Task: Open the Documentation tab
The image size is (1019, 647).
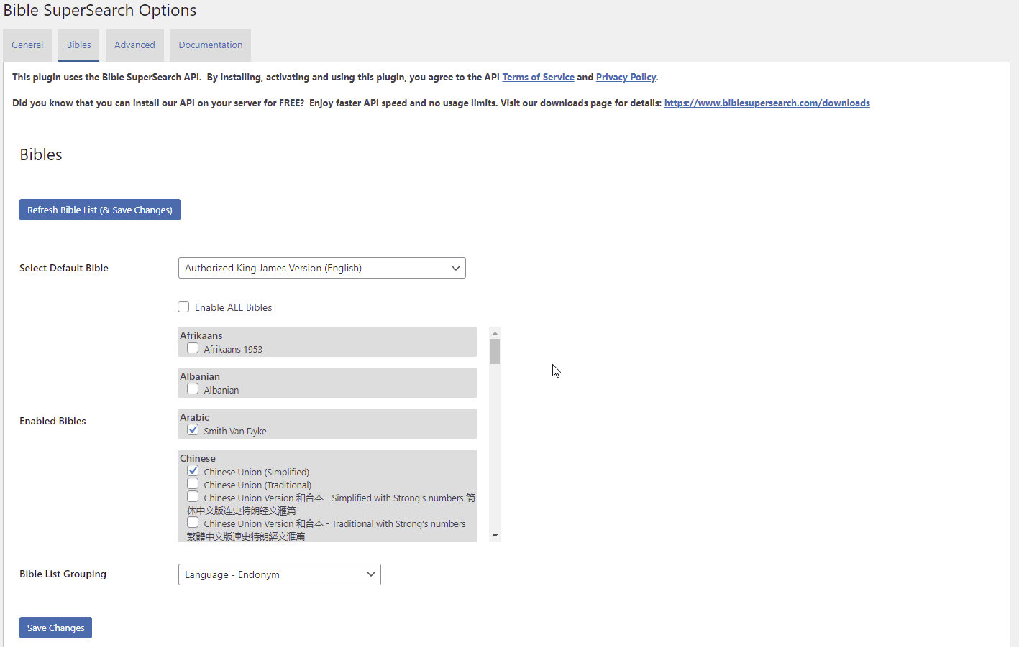Action: (x=211, y=45)
